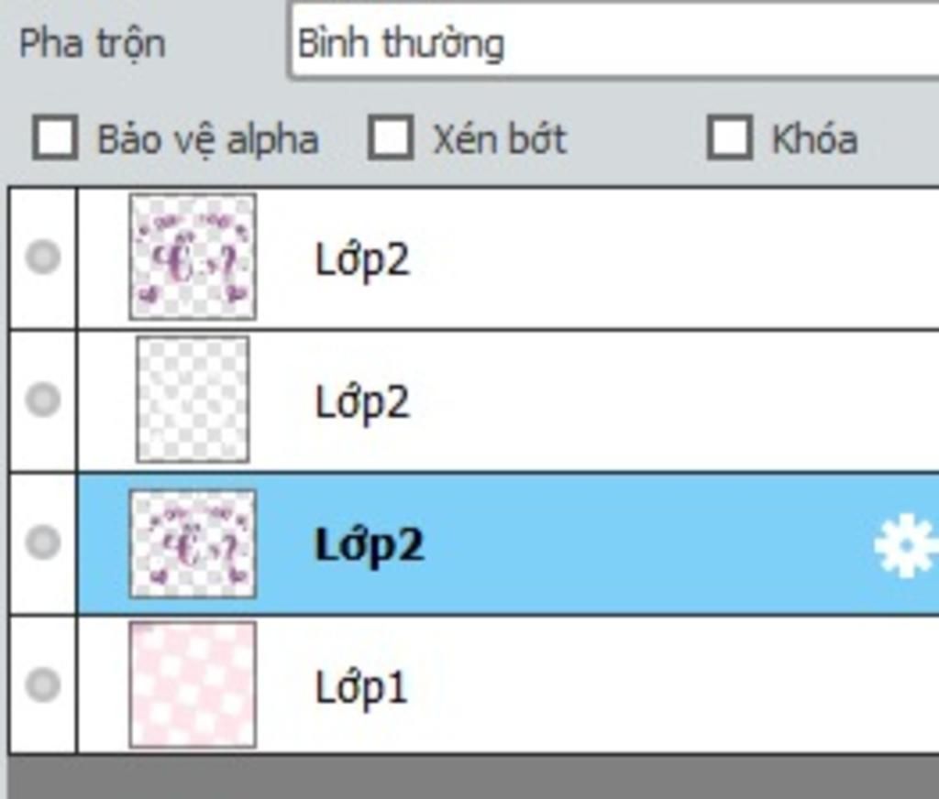Click the topmost Lớp2 layer thumbnail

click(193, 257)
